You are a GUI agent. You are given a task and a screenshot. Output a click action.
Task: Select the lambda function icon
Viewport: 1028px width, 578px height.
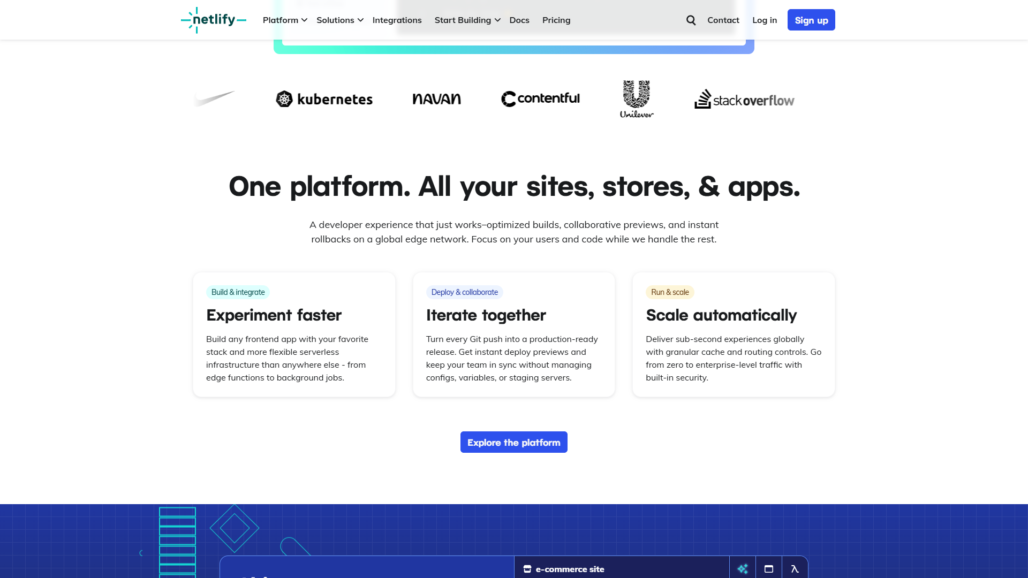click(x=796, y=569)
